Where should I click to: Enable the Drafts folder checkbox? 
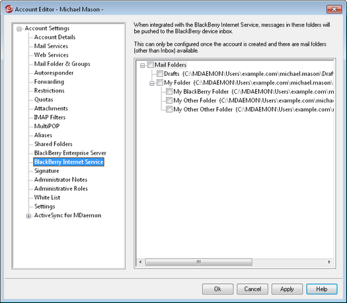160,73
